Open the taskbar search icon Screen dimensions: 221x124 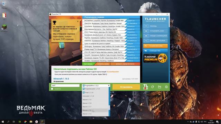tap(8, 122)
